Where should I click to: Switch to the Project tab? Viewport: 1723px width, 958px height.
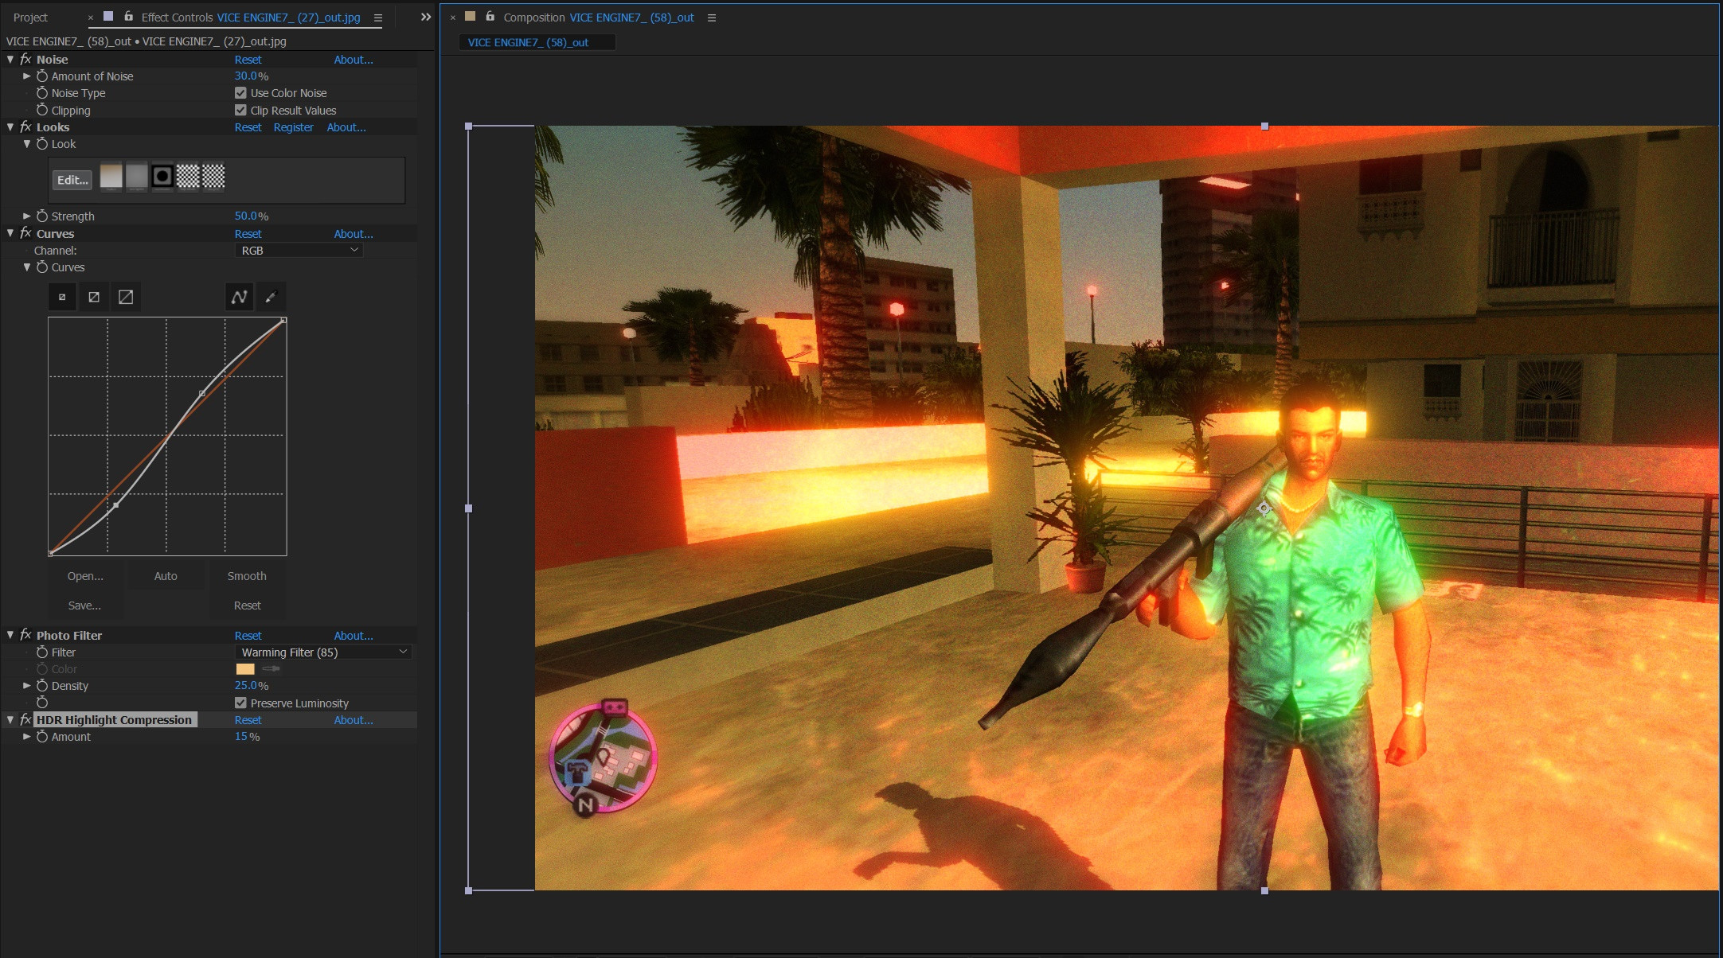(30, 18)
